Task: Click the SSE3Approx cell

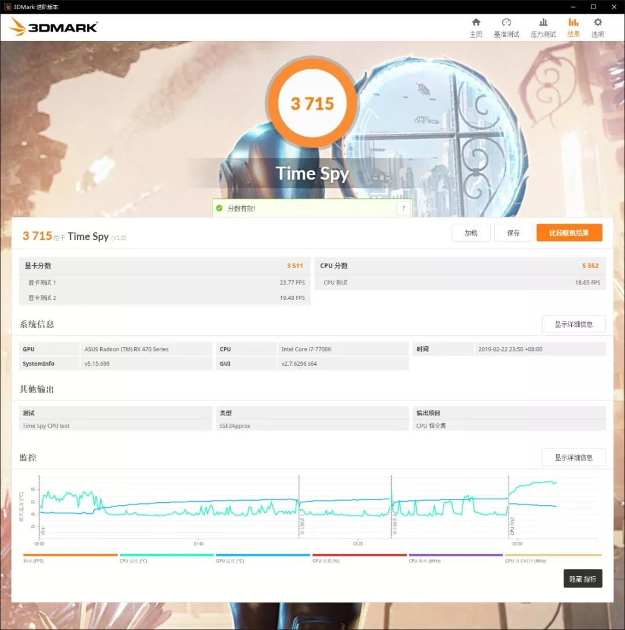Action: point(312,425)
